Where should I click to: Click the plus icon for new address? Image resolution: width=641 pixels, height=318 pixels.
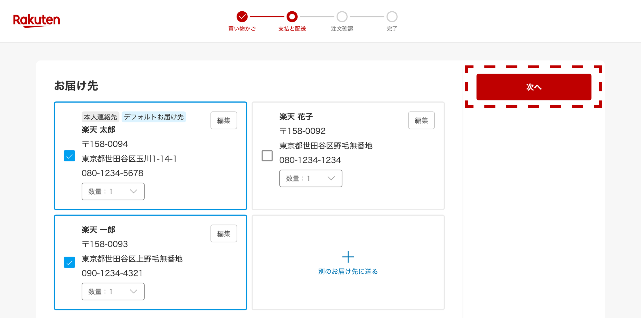[348, 257]
